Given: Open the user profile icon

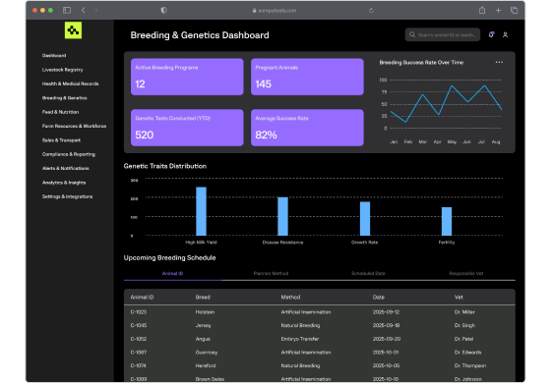Looking at the screenshot, I should point(505,34).
